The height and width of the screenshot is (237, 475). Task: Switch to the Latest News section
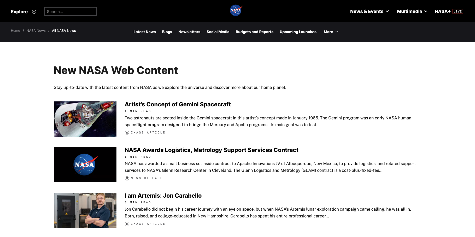pyautogui.click(x=144, y=32)
